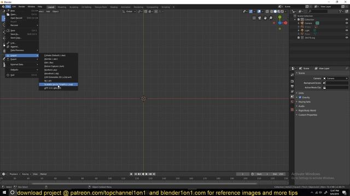Image resolution: width=350 pixels, height=196 pixels.
Task: Open Scene properties tab icon
Action: click(292, 97)
